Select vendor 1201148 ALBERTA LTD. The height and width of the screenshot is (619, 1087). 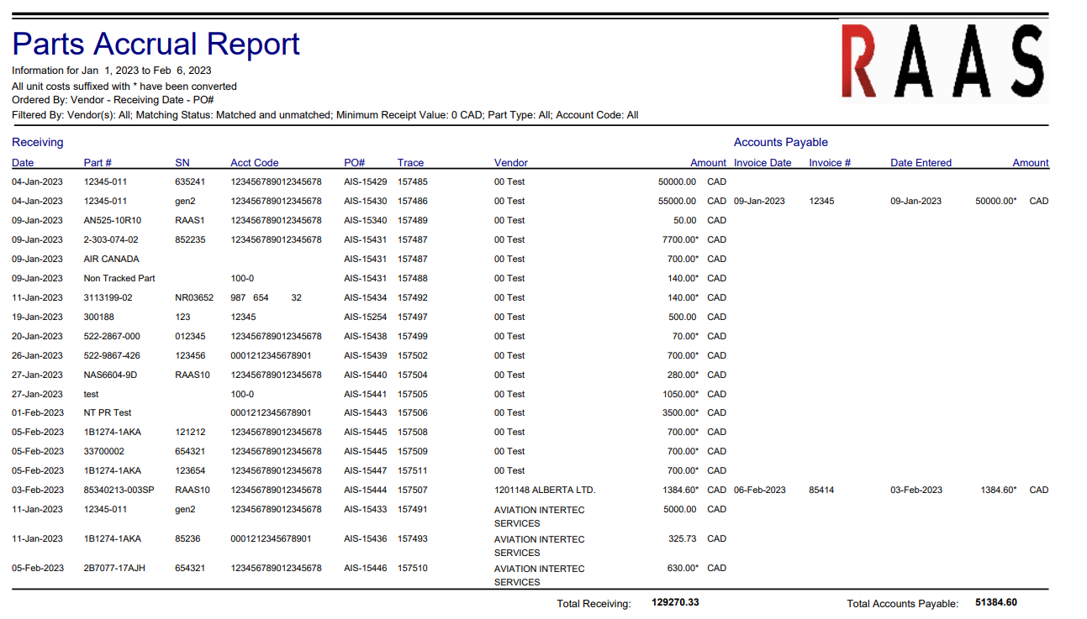pyautogui.click(x=545, y=490)
